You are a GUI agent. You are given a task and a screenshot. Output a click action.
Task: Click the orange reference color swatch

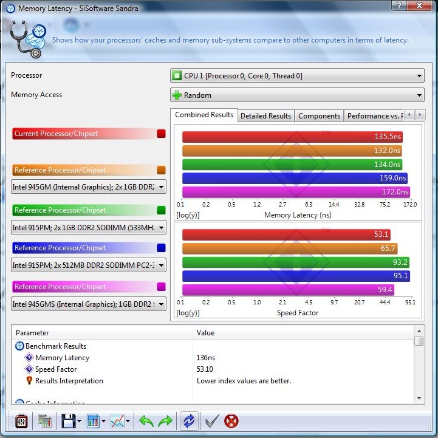(161, 170)
